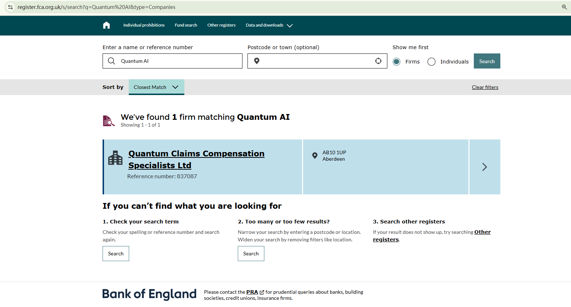Click the name or reference number field
Viewport: 571px width, 307px height.
pyautogui.click(x=179, y=61)
